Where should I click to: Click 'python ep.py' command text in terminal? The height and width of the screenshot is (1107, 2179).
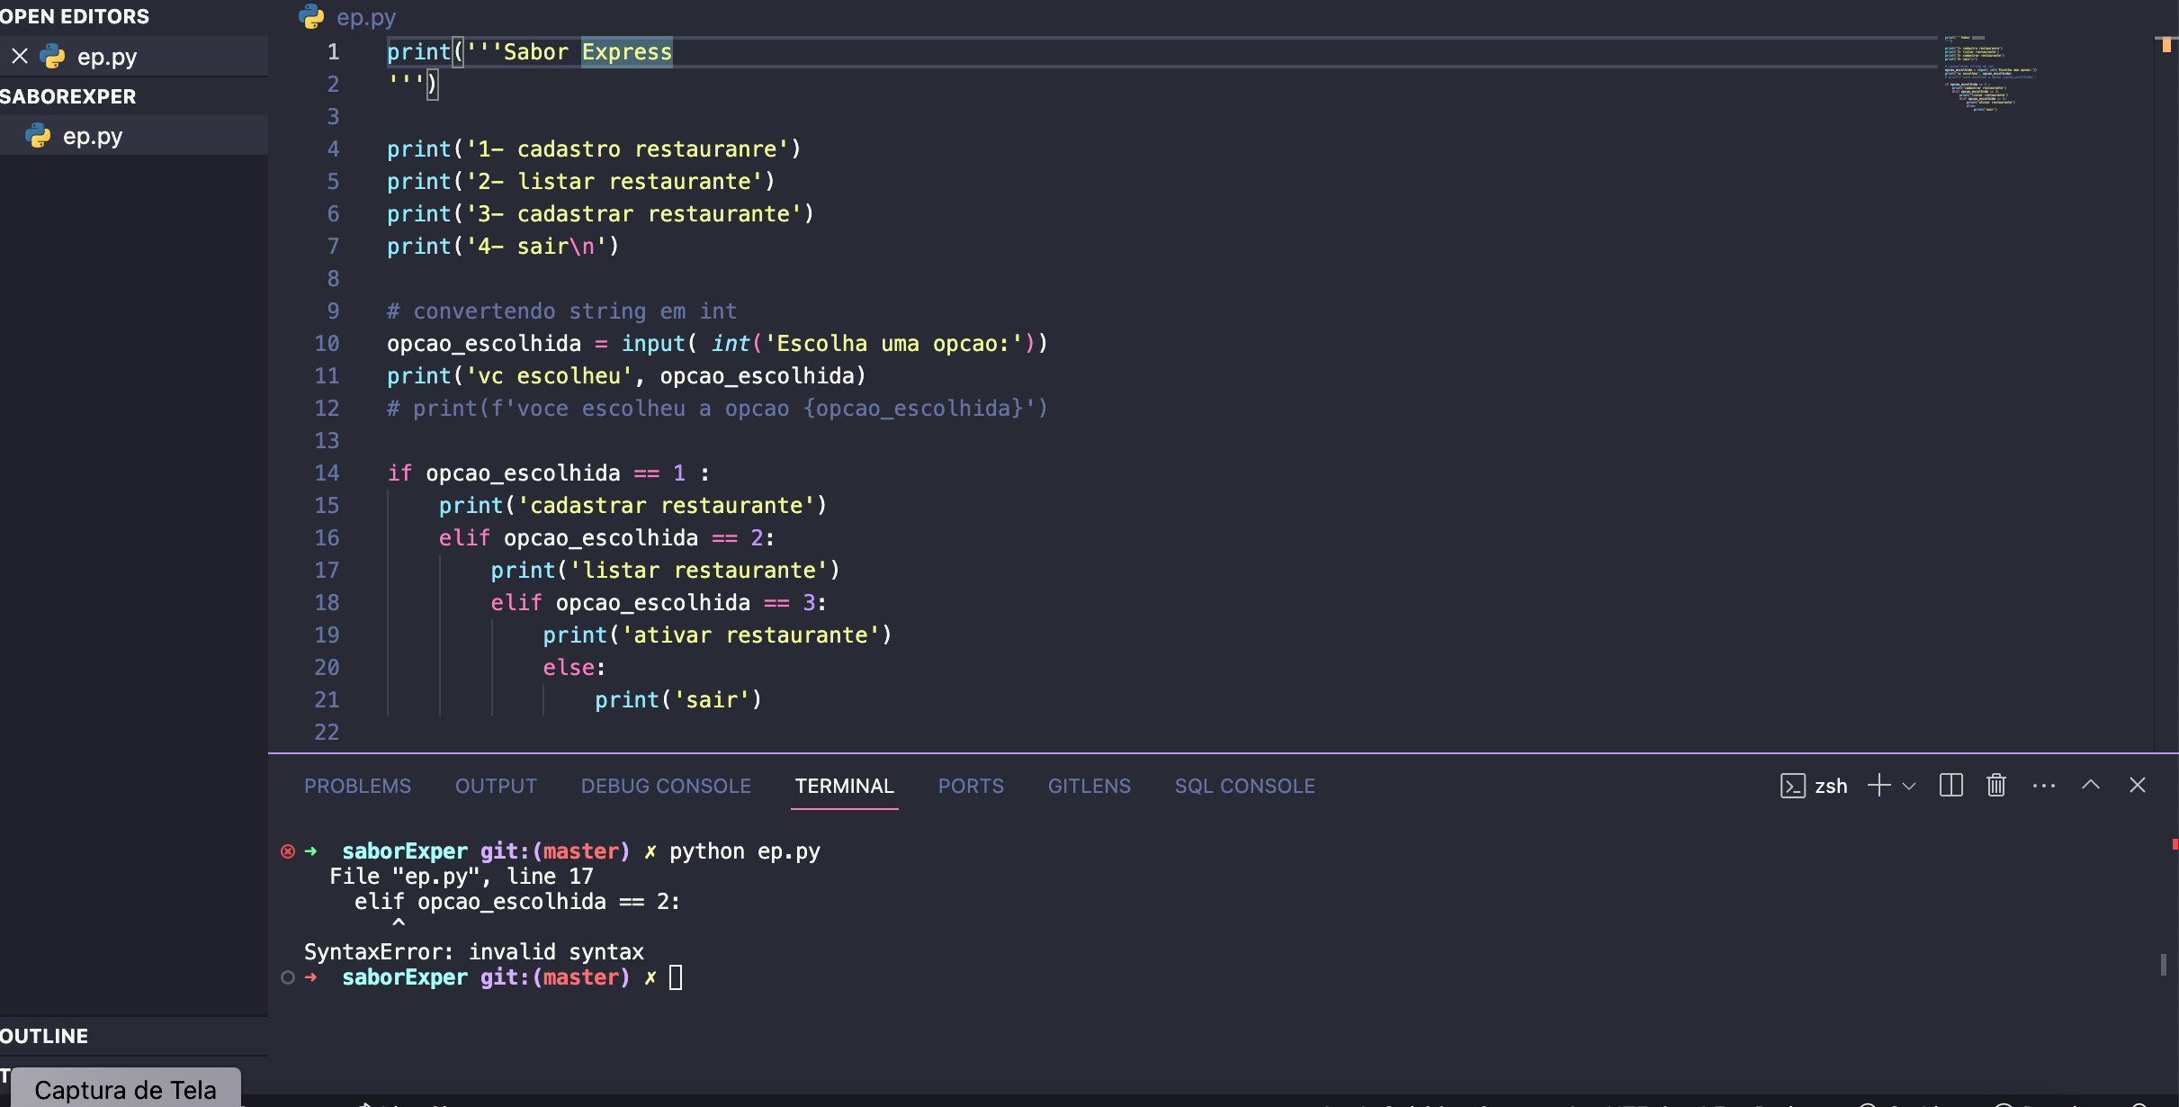point(745,851)
